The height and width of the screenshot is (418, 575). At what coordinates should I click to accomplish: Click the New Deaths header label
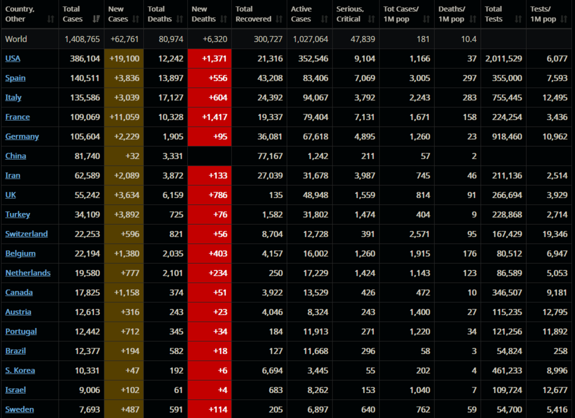click(204, 14)
